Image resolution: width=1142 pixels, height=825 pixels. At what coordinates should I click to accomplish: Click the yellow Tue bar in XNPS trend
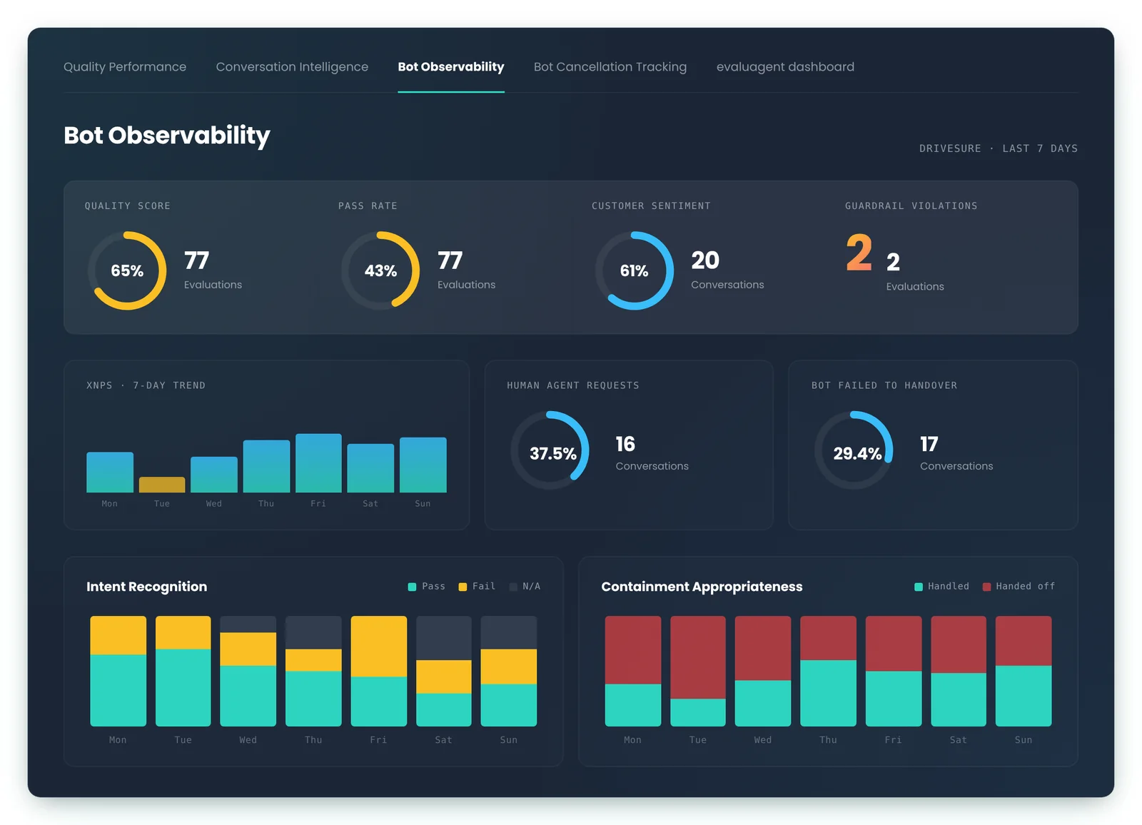[162, 485]
